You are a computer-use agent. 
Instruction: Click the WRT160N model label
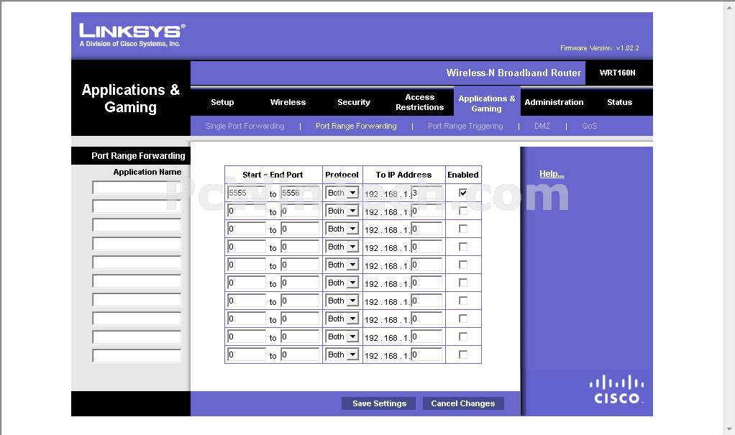(x=617, y=73)
